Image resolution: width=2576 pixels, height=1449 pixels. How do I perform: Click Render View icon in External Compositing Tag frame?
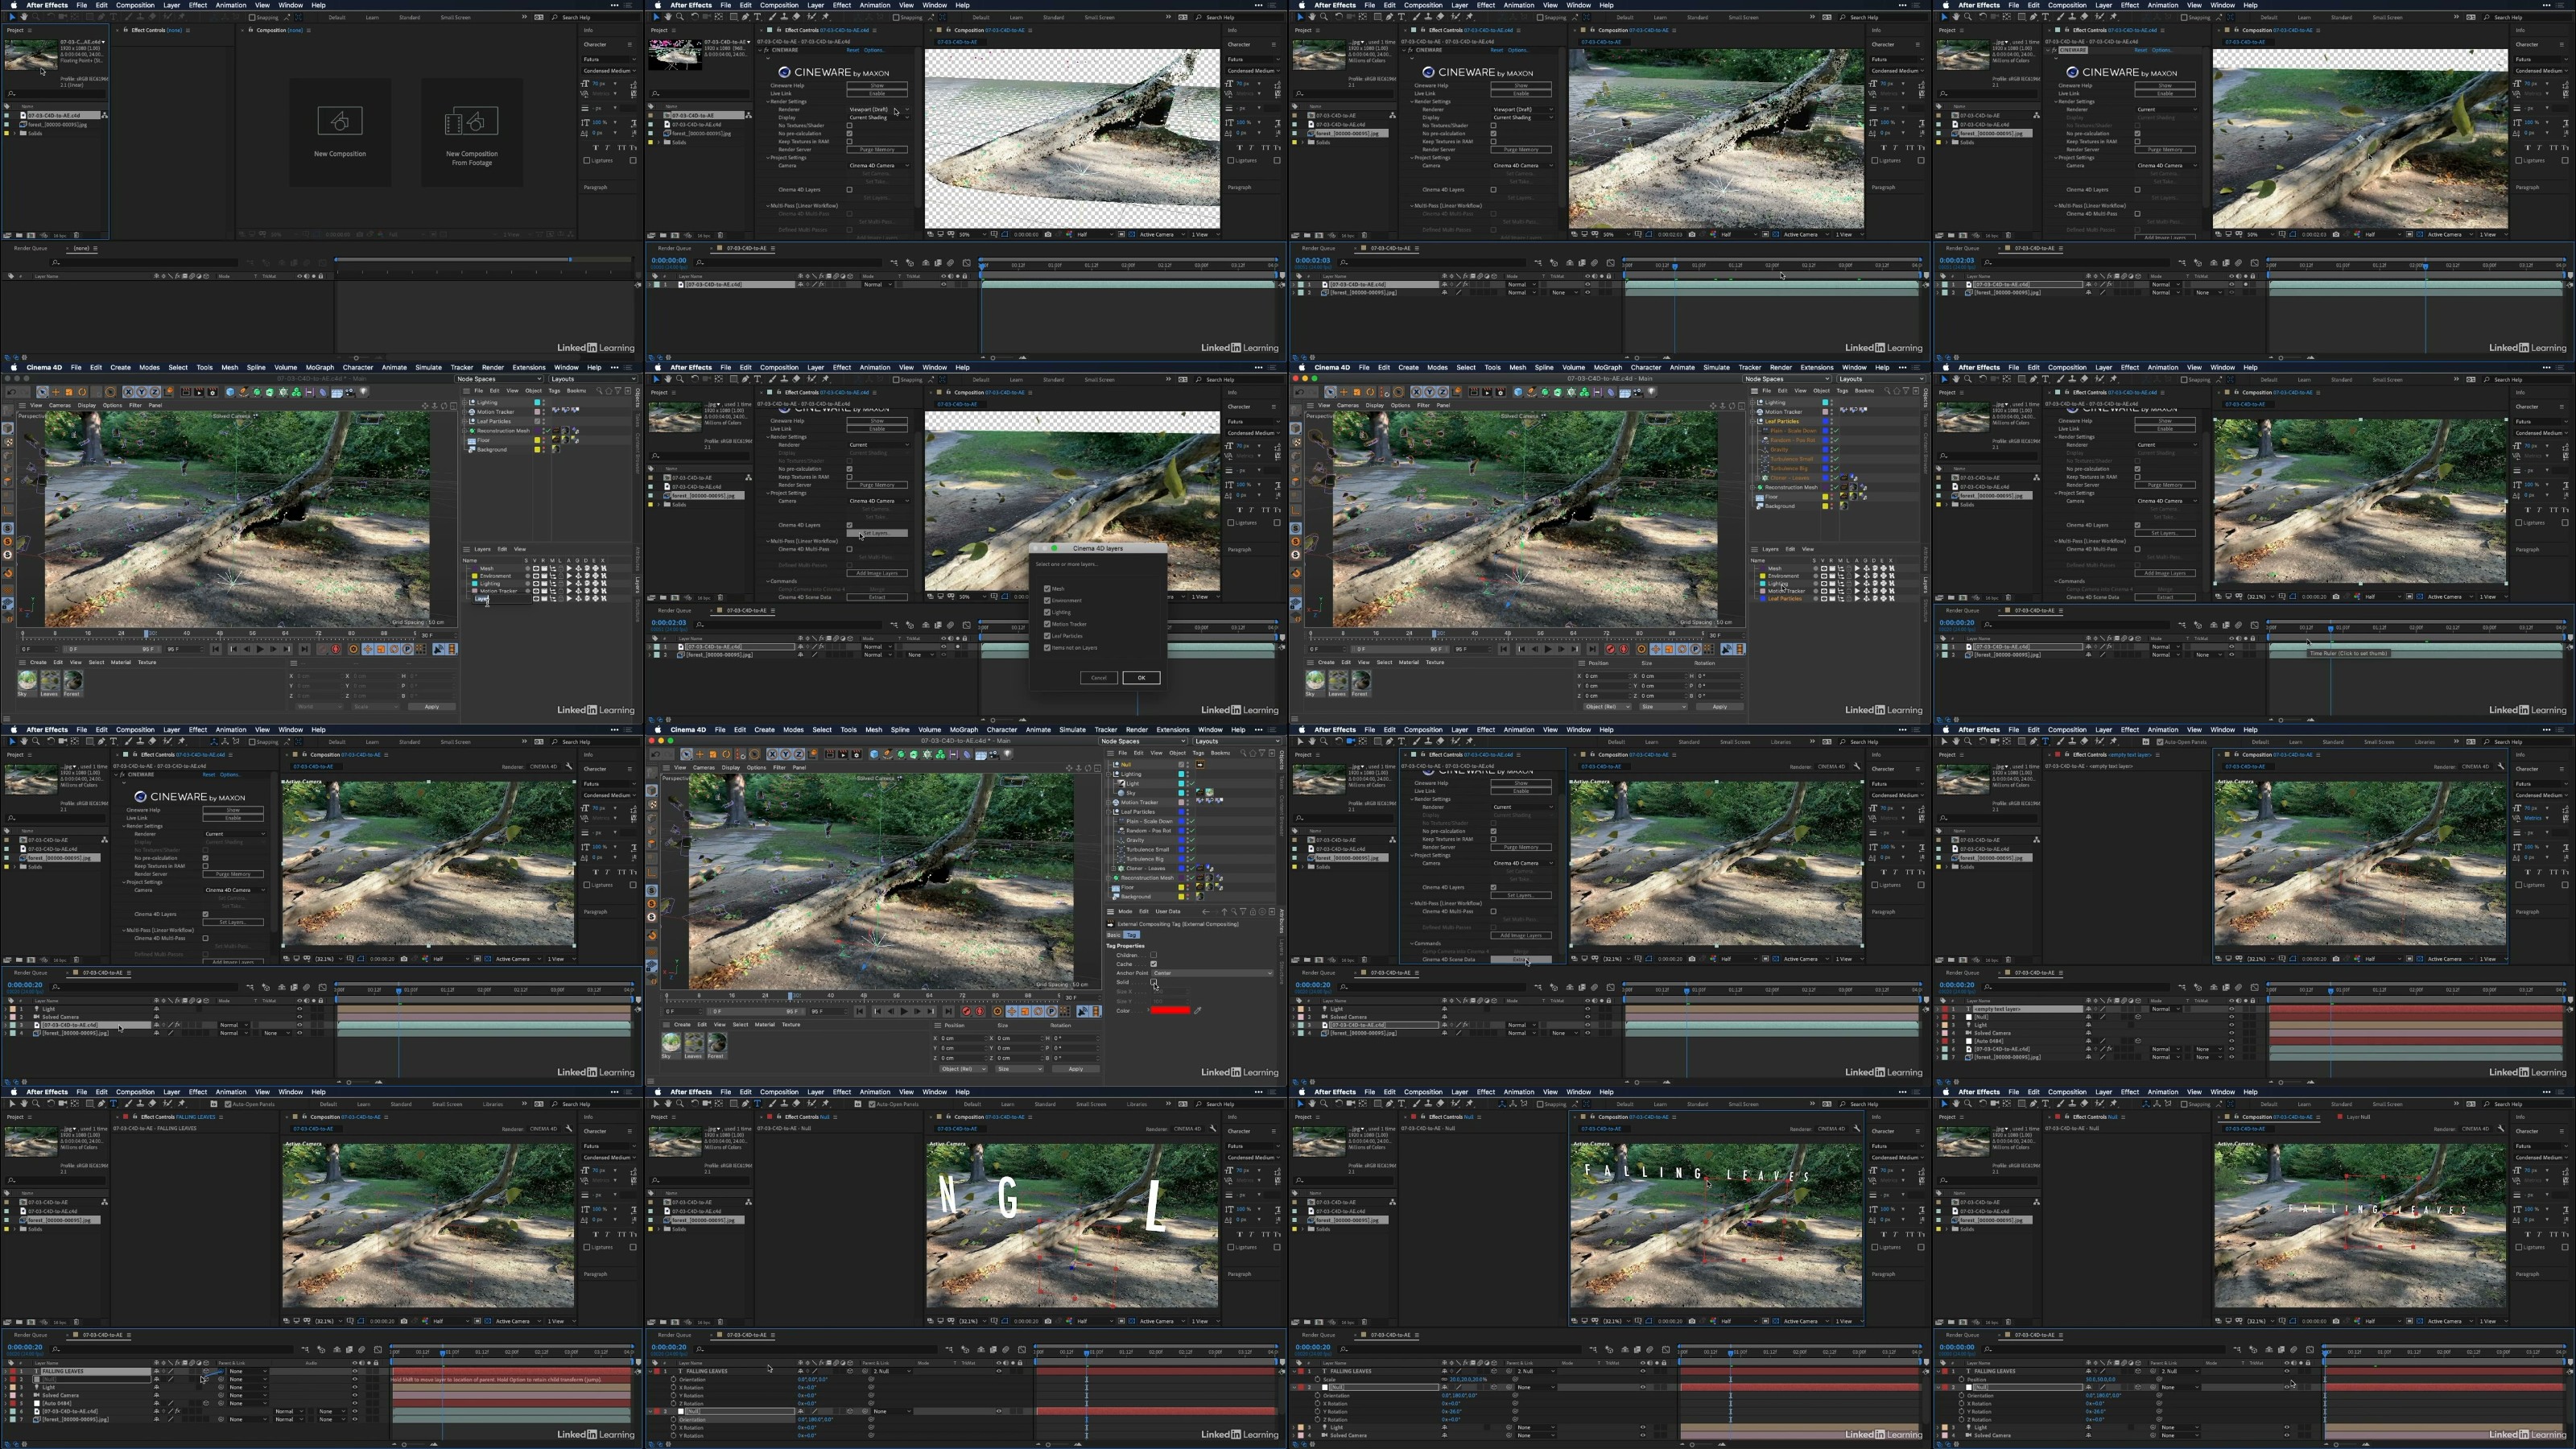point(830,754)
